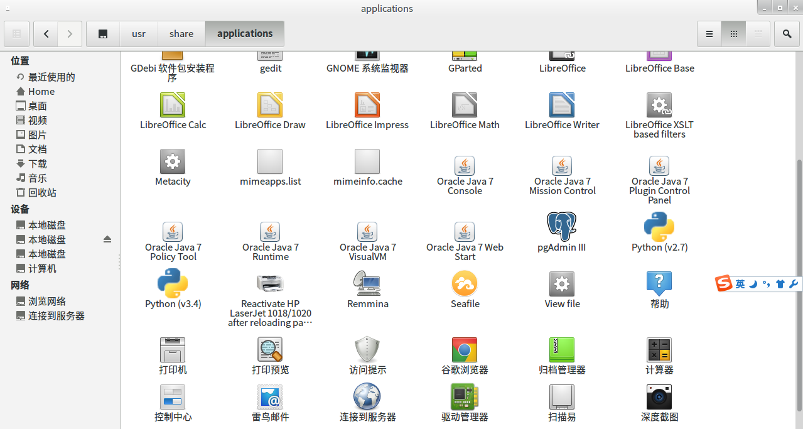Open the 归档管理器 archive manager icon
Viewport: 803px width, 429px height.
coord(562,350)
